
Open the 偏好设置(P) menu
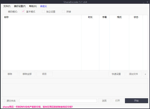tap(20, 6)
